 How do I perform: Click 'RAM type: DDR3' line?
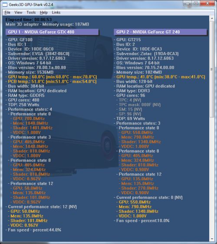[x=132, y=91]
